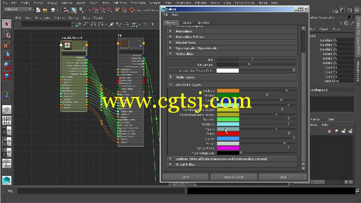Screen dimensions: 361x203
Task: Click the brown swatch on second node
Action: point(125,43)
